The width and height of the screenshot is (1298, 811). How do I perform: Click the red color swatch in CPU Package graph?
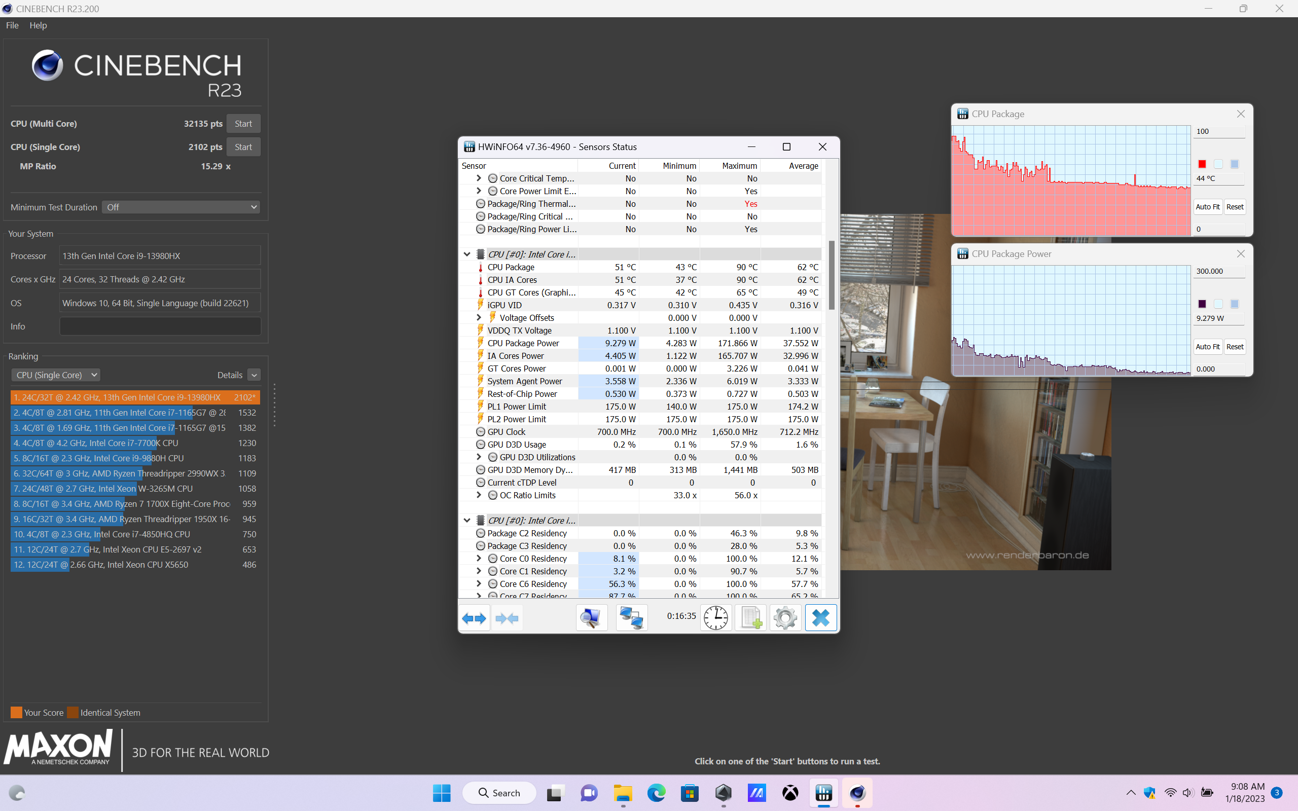[1202, 164]
